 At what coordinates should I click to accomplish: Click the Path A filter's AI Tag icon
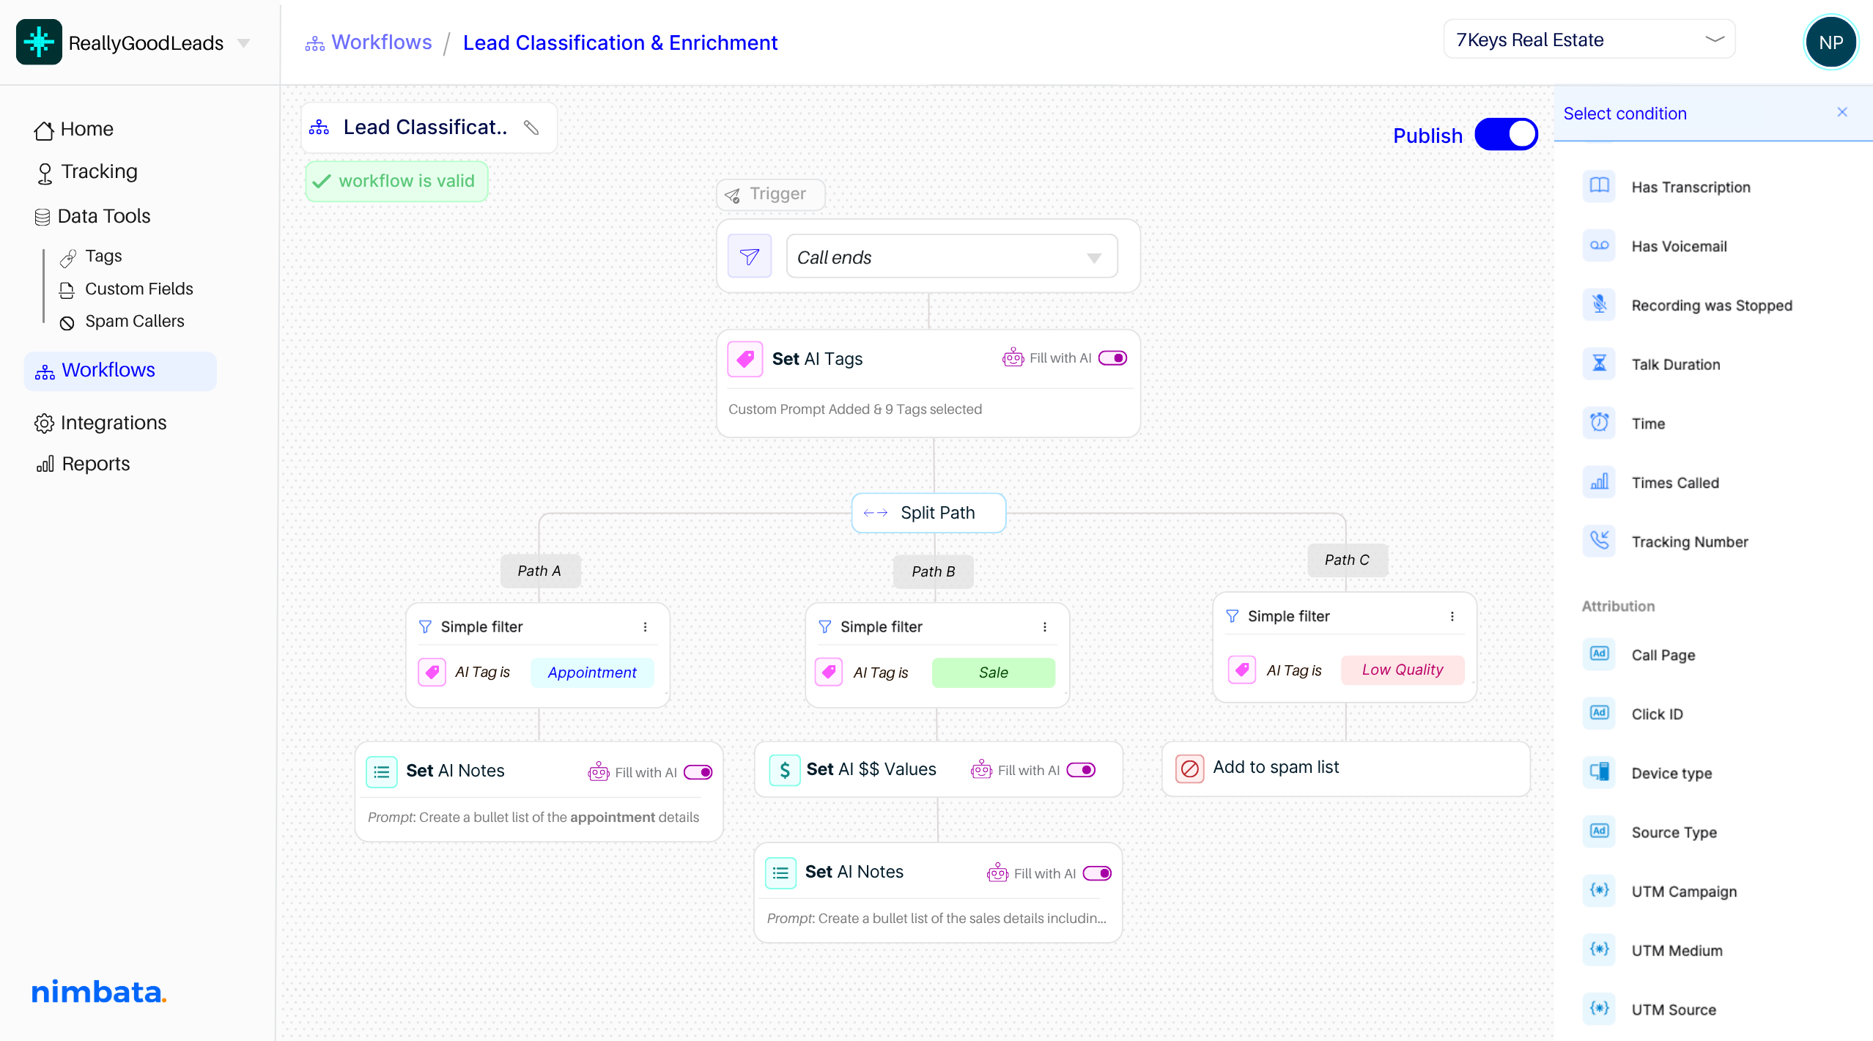[432, 672]
